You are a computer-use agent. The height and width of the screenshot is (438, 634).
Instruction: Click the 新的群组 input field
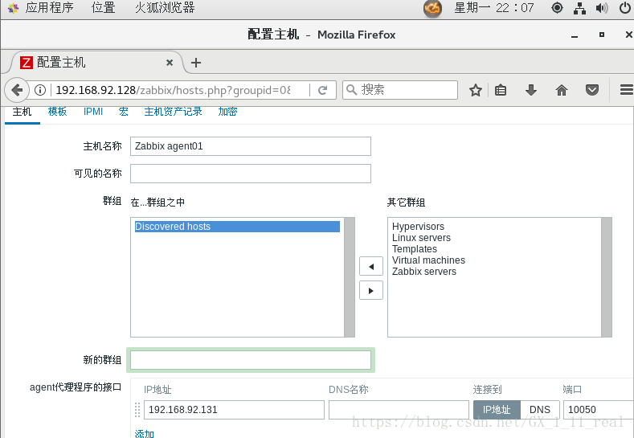click(x=250, y=360)
